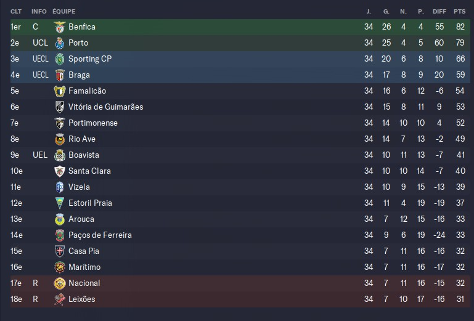Select the Portimonense team name
This screenshot has height=321, width=474.
point(93,123)
